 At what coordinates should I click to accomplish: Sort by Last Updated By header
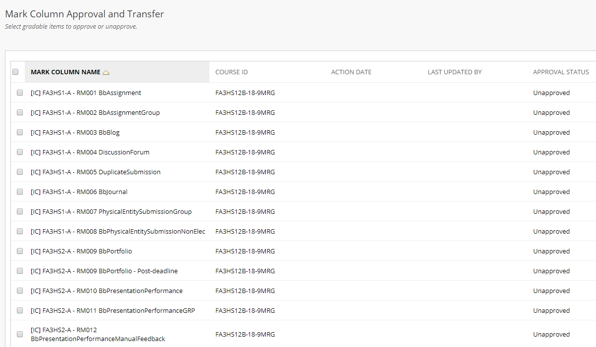click(x=454, y=72)
